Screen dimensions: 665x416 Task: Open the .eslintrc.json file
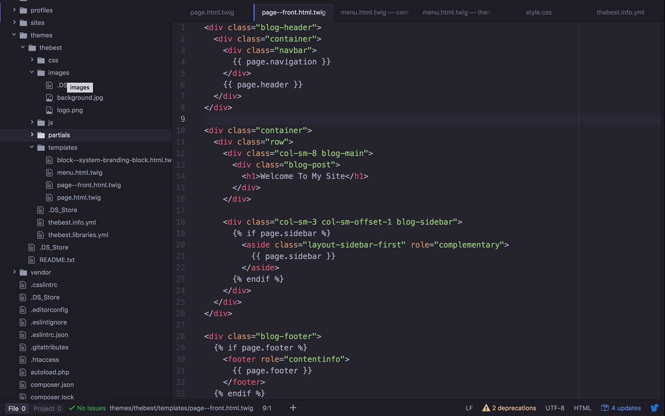tap(49, 334)
